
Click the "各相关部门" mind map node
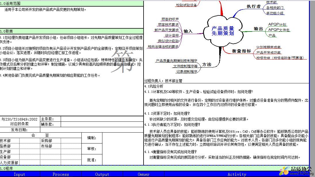pyautogui.click(x=275, y=8)
